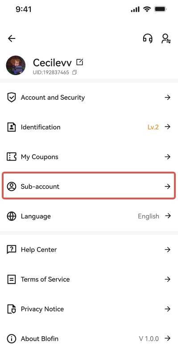Screen dimensions: 178x359
Task: Open the Sub-account menu entry
Action: 89,186
